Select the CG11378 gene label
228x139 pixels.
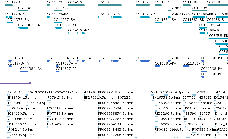(12, 2)
